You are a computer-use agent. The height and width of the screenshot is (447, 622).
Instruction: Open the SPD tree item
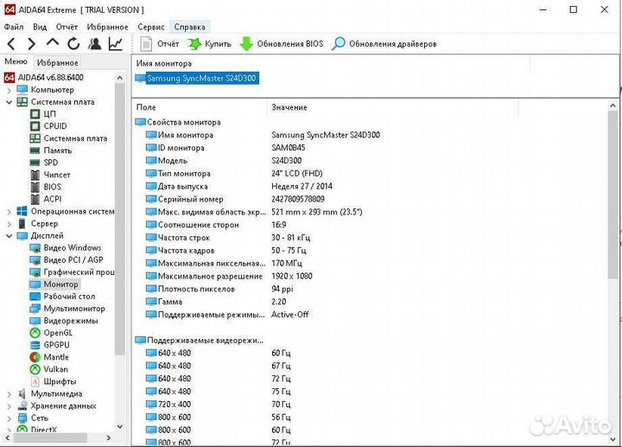(51, 163)
